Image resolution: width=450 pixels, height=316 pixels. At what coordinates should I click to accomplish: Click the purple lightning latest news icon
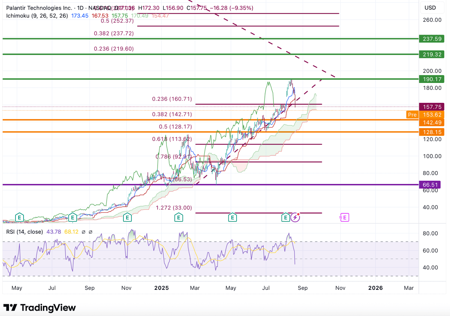(x=295, y=217)
